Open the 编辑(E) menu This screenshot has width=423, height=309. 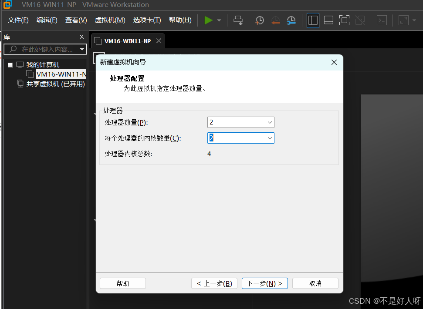pos(47,20)
